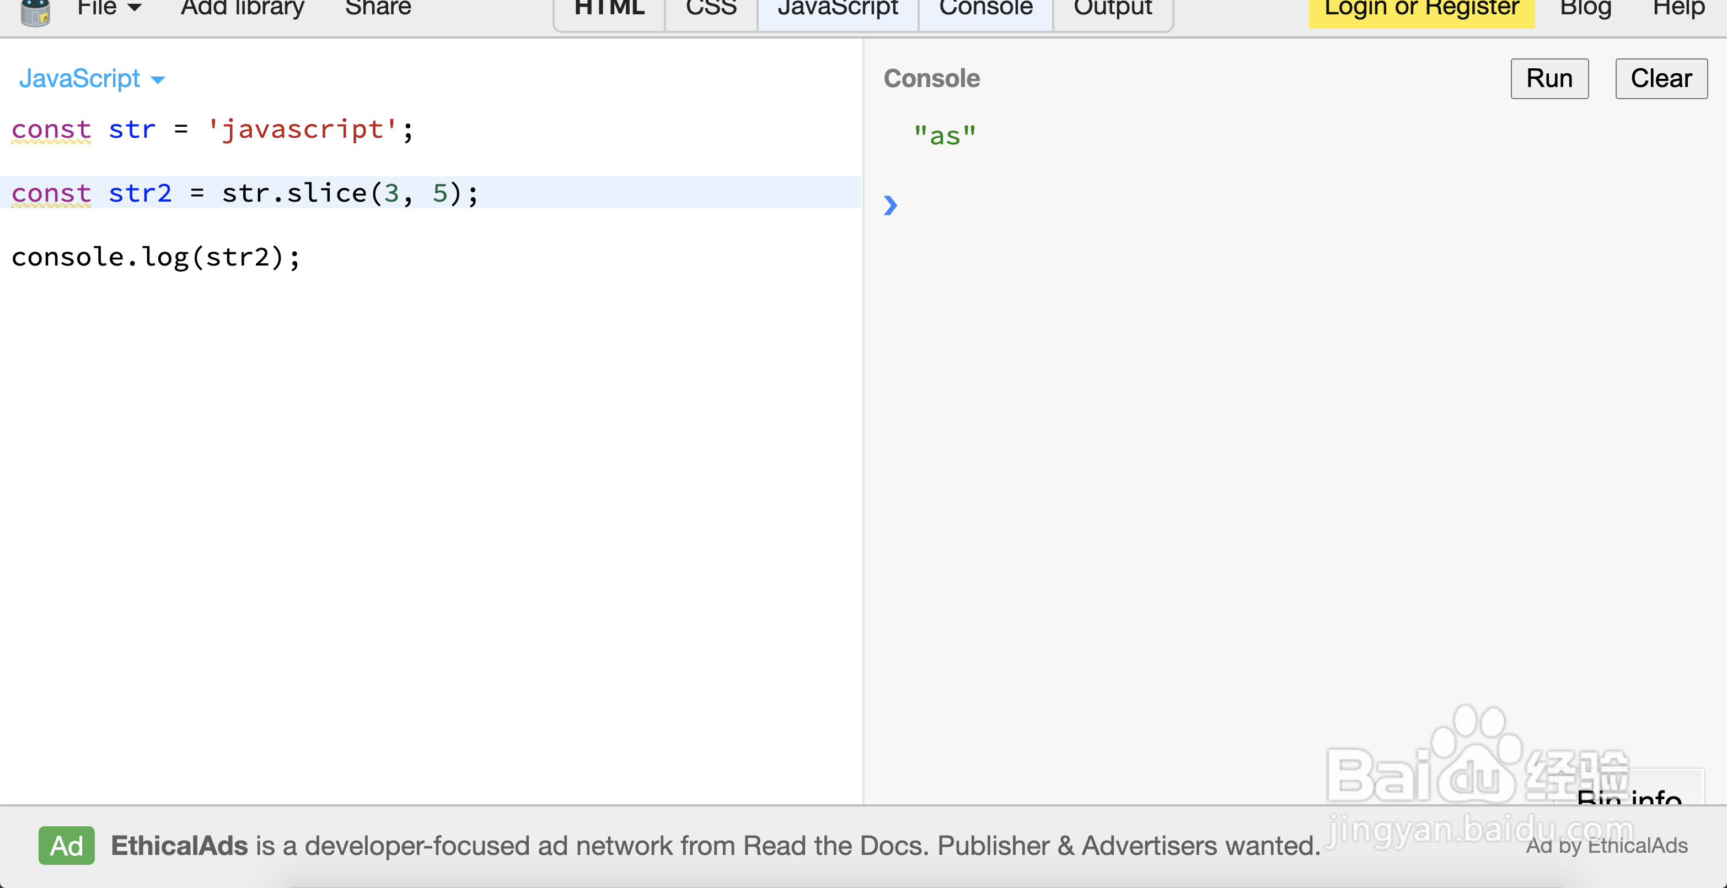Click the JS Bin logo icon
1727x888 pixels.
tap(35, 12)
